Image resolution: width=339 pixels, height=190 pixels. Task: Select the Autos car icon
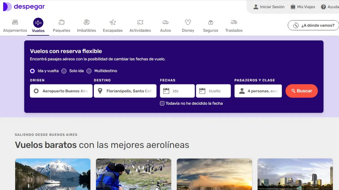click(x=166, y=22)
